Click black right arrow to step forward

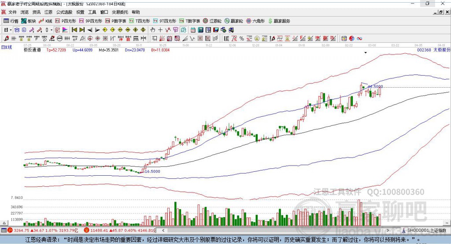click(x=97, y=30)
